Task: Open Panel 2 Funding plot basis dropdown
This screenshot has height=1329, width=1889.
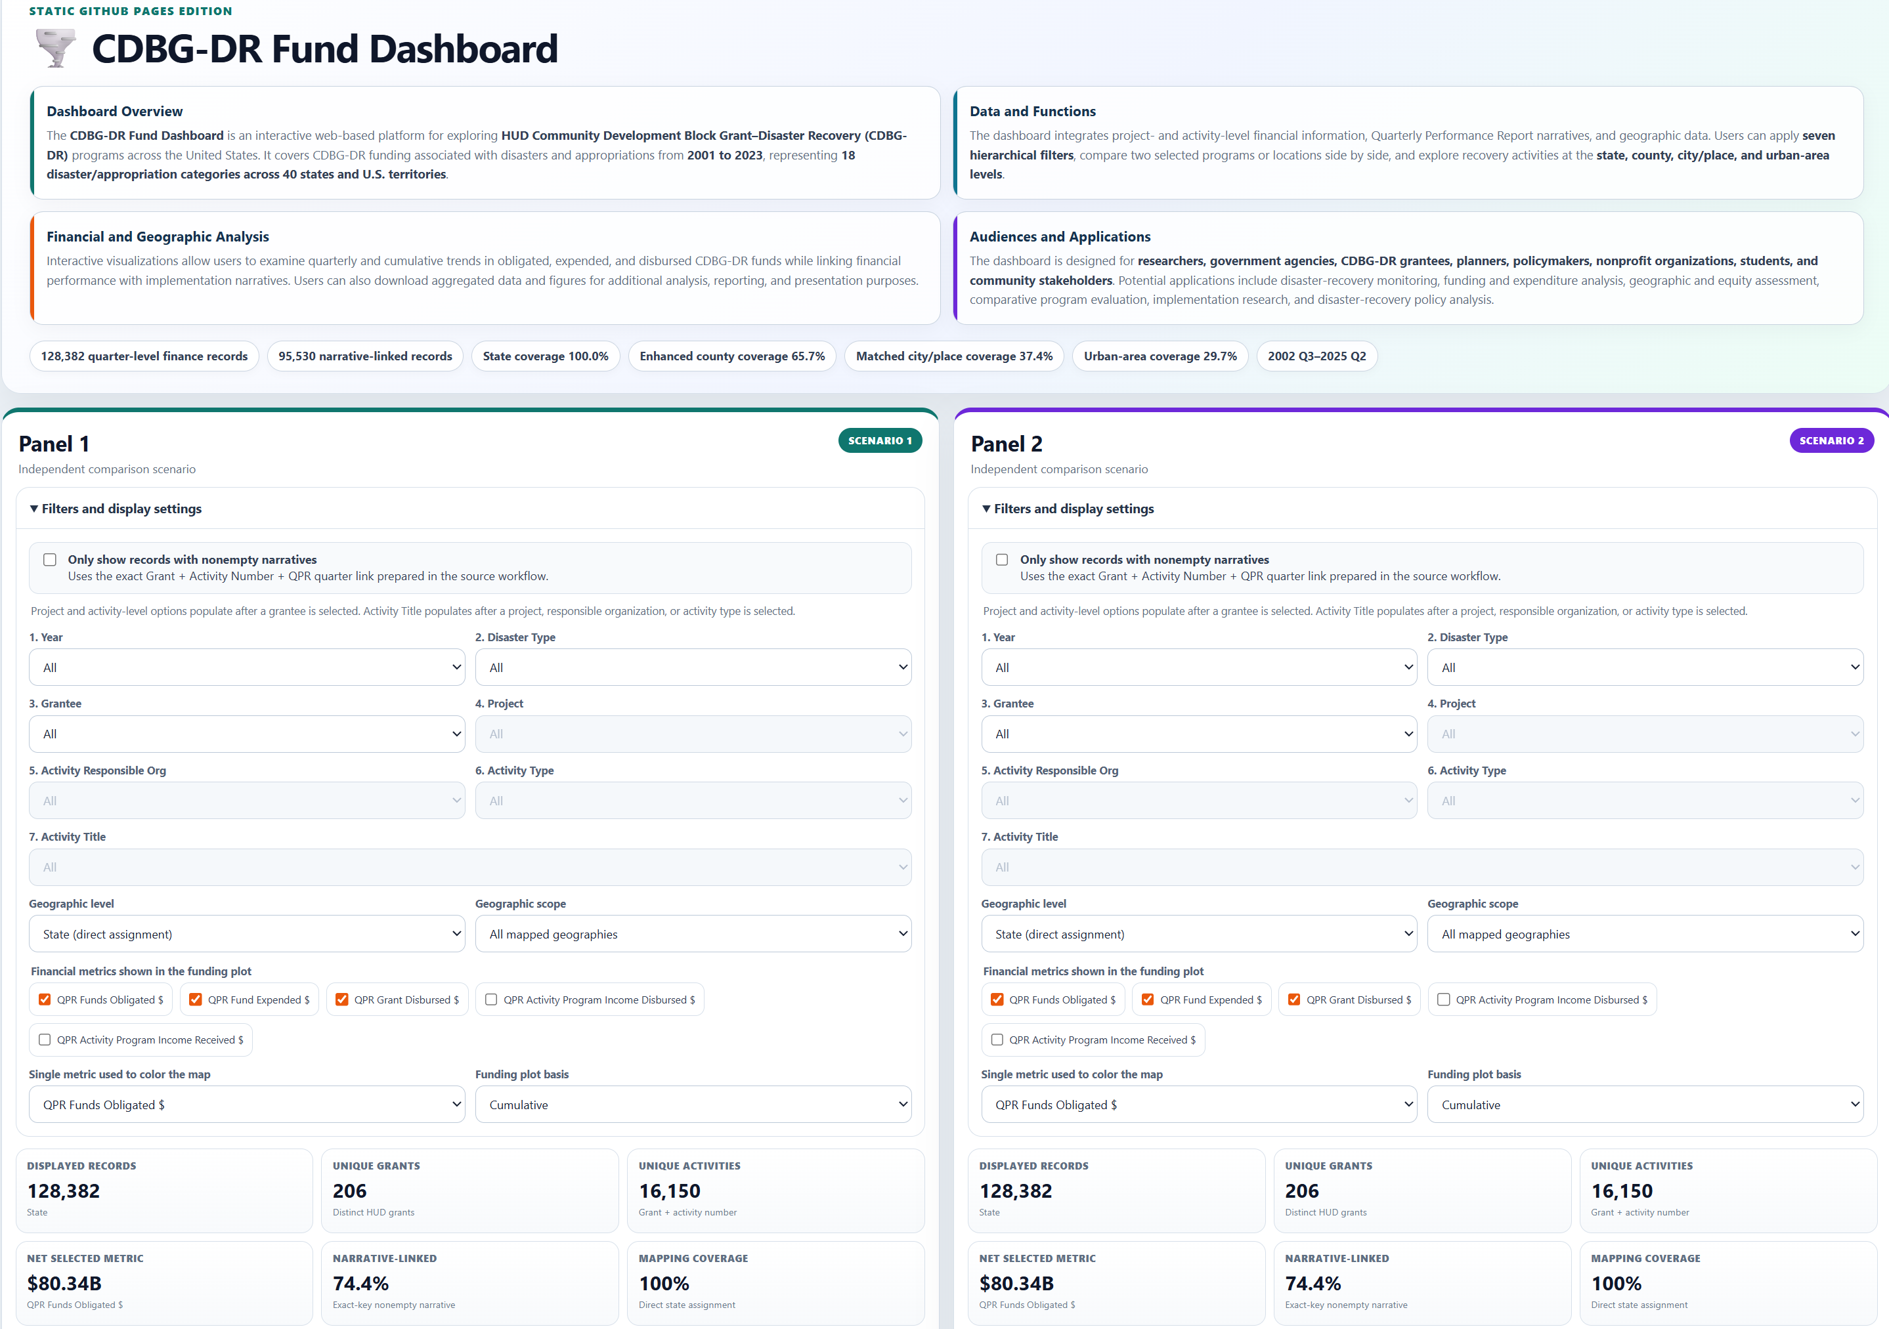Action: [1645, 1105]
